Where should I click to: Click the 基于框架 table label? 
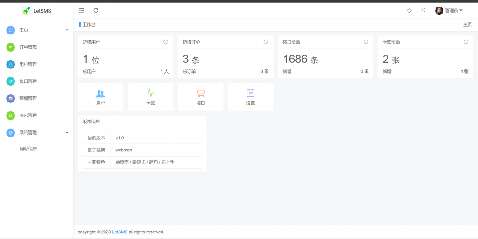coord(96,150)
